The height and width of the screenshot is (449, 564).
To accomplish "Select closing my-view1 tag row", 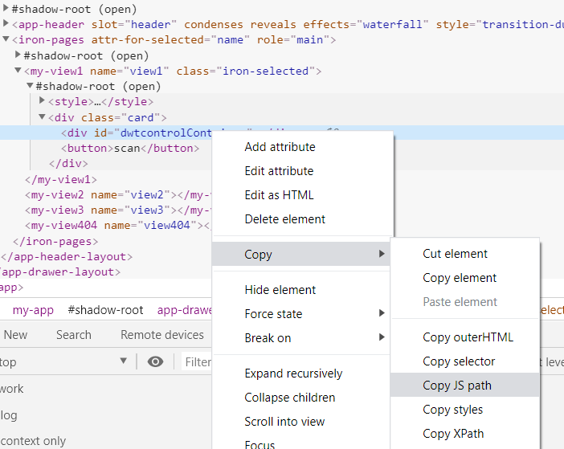I will 61,179.
